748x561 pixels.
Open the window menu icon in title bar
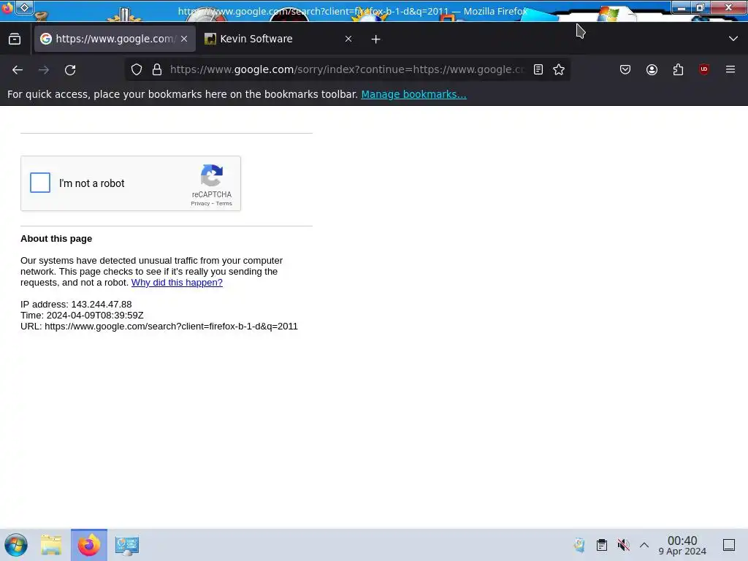24,7
